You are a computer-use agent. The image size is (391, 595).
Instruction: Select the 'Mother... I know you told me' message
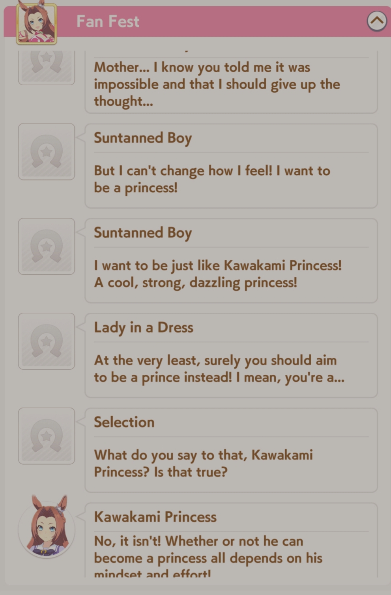pyautogui.click(x=217, y=84)
